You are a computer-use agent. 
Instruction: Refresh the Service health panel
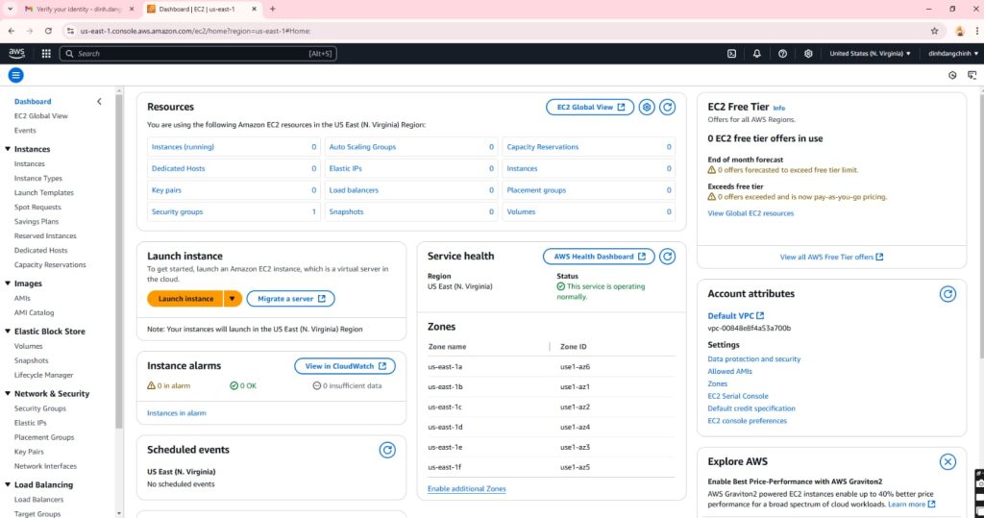click(668, 257)
